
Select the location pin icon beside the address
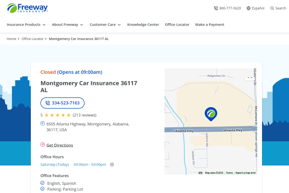click(42, 123)
